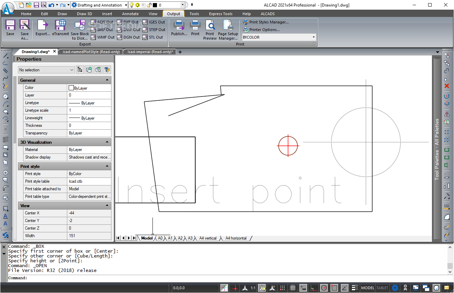Add a new drawing tab with plus button
The width and height of the screenshot is (454, 293).
(x=180, y=52)
